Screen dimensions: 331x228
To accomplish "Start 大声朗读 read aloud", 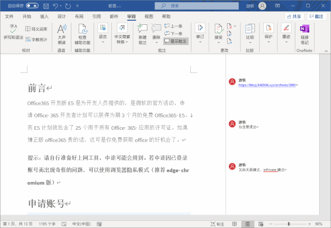I will click(62, 34).
